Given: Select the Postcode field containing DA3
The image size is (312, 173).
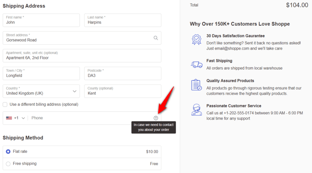Looking at the screenshot, I should (123, 73).
